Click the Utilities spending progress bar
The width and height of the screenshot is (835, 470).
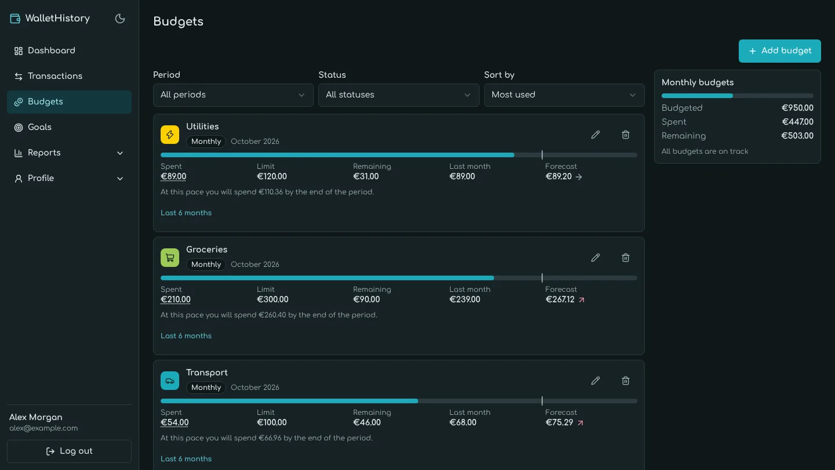(399, 155)
